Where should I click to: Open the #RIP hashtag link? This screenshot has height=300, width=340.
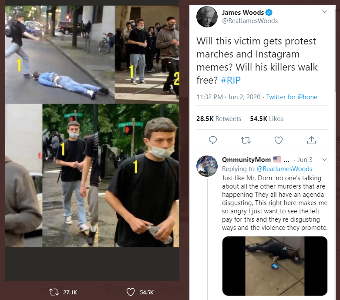[230, 80]
